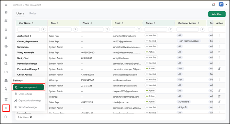Click the Total Users: 97 label
This screenshot has width=230, height=124.
[25, 117]
